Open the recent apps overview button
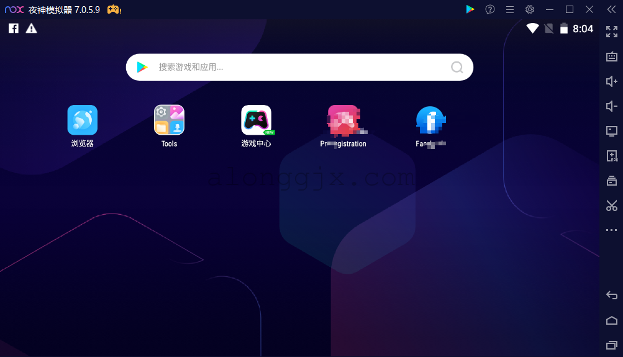The image size is (623, 357). click(x=612, y=345)
